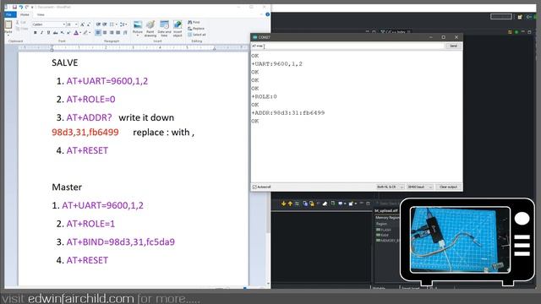Viewport: 541px width, 304px height.
Task: Click the Send button in COM27 window
Action: pos(453,46)
